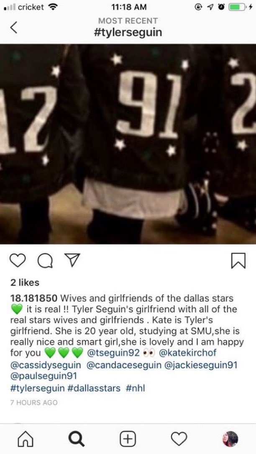Open the Search magnifier tab
Image resolution: width=256 pixels, height=454 pixels.
[77, 439]
